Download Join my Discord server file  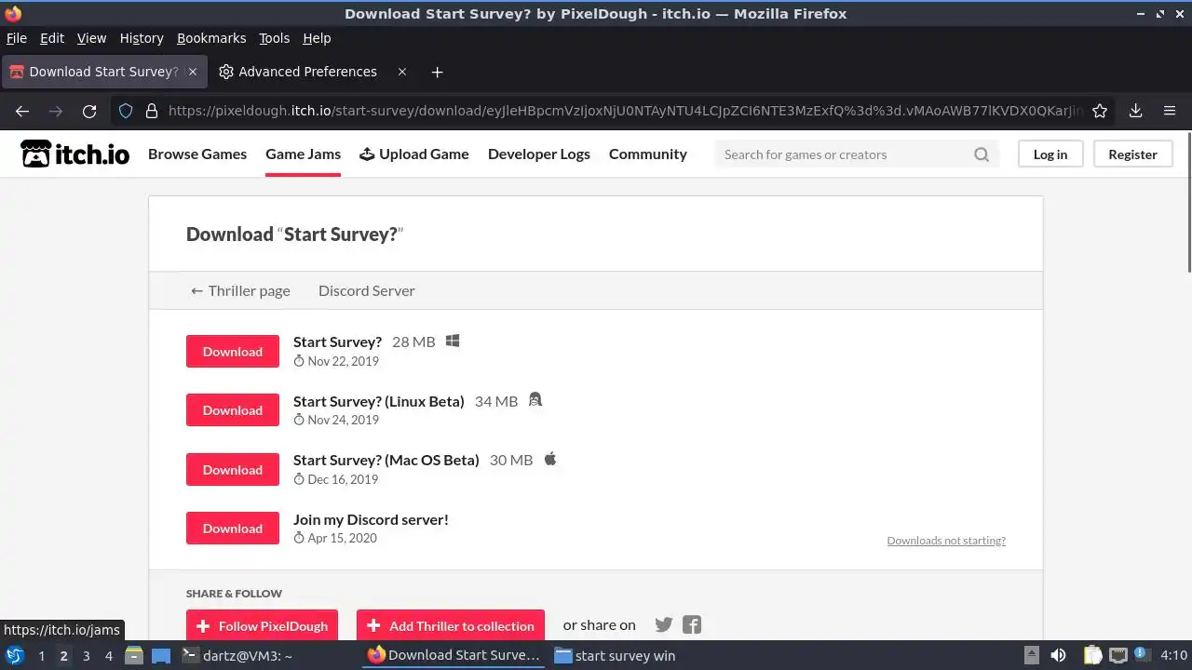pyautogui.click(x=233, y=529)
